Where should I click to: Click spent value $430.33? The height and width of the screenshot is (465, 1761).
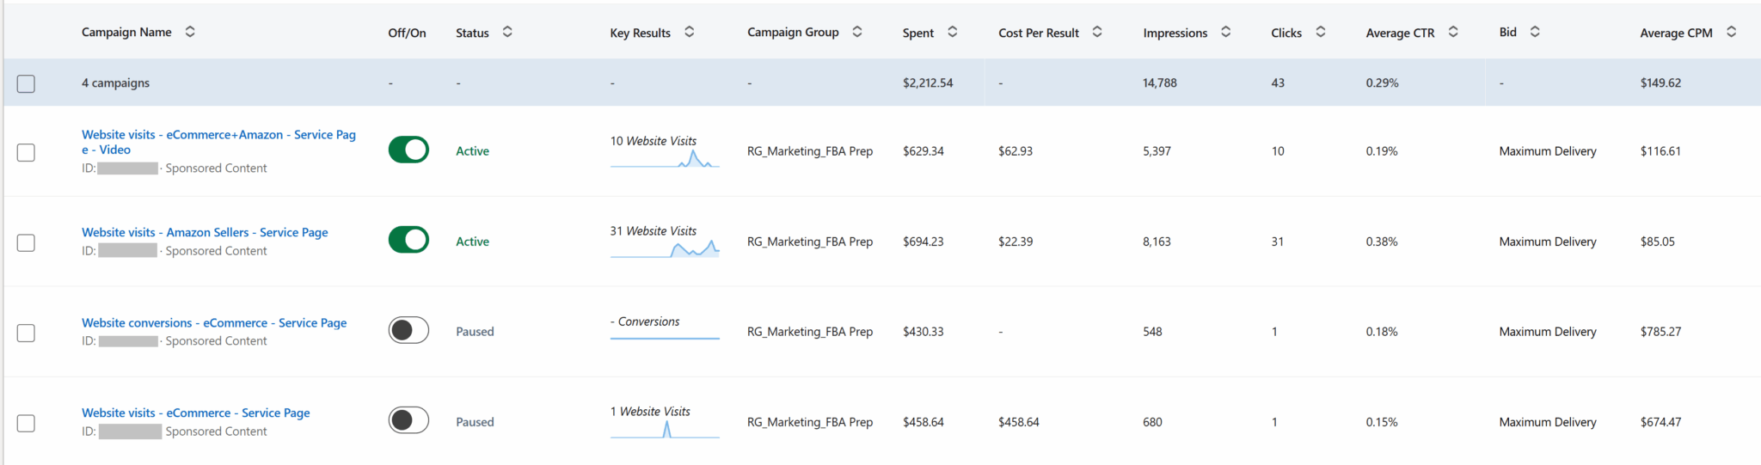point(923,331)
